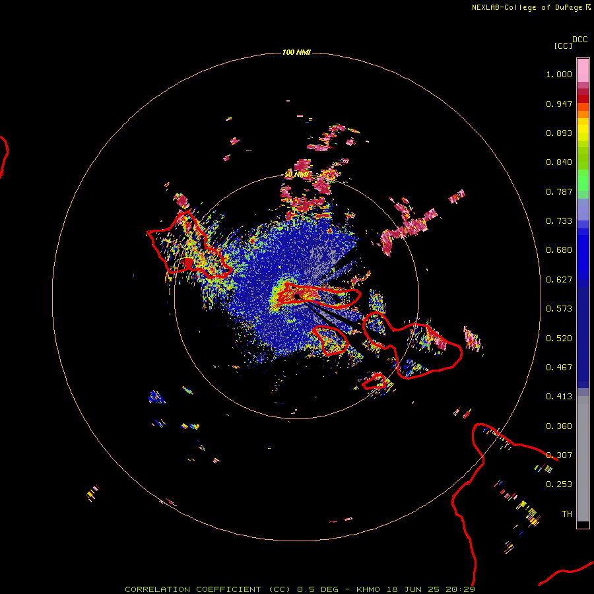The height and width of the screenshot is (594, 594).
Task: Click the 0.733 scale value
Action: (x=559, y=221)
